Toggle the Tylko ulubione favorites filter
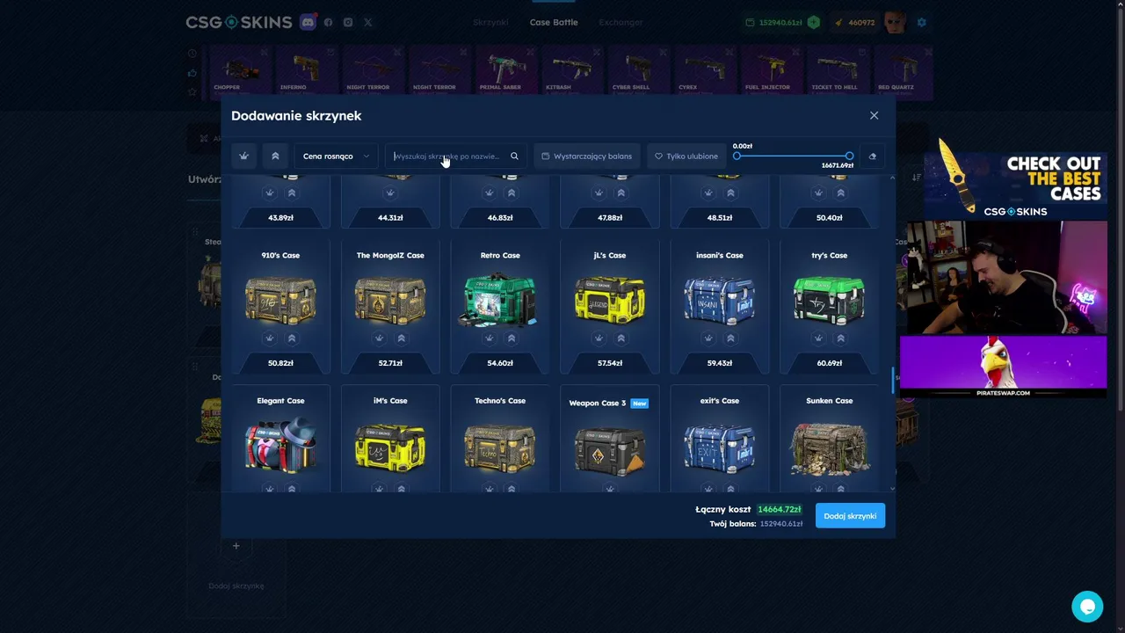Viewport: 1125px width, 633px height. pos(686,156)
